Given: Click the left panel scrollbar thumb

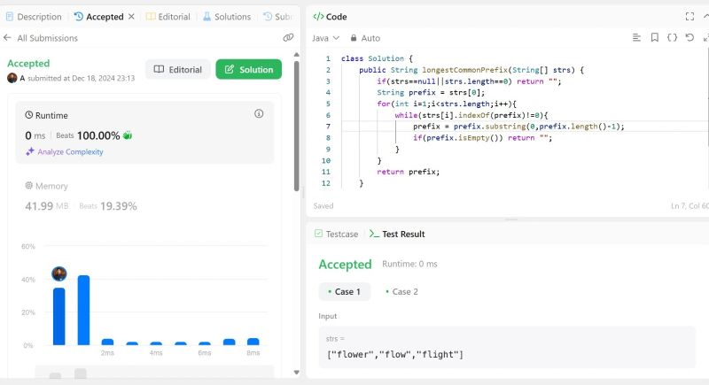Looking at the screenshot, I should 297,126.
